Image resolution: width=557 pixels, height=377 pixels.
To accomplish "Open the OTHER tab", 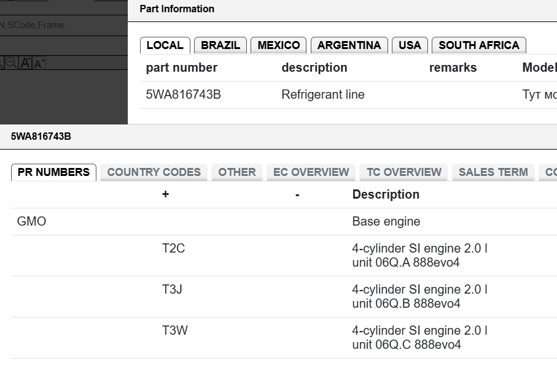I will pos(237,172).
